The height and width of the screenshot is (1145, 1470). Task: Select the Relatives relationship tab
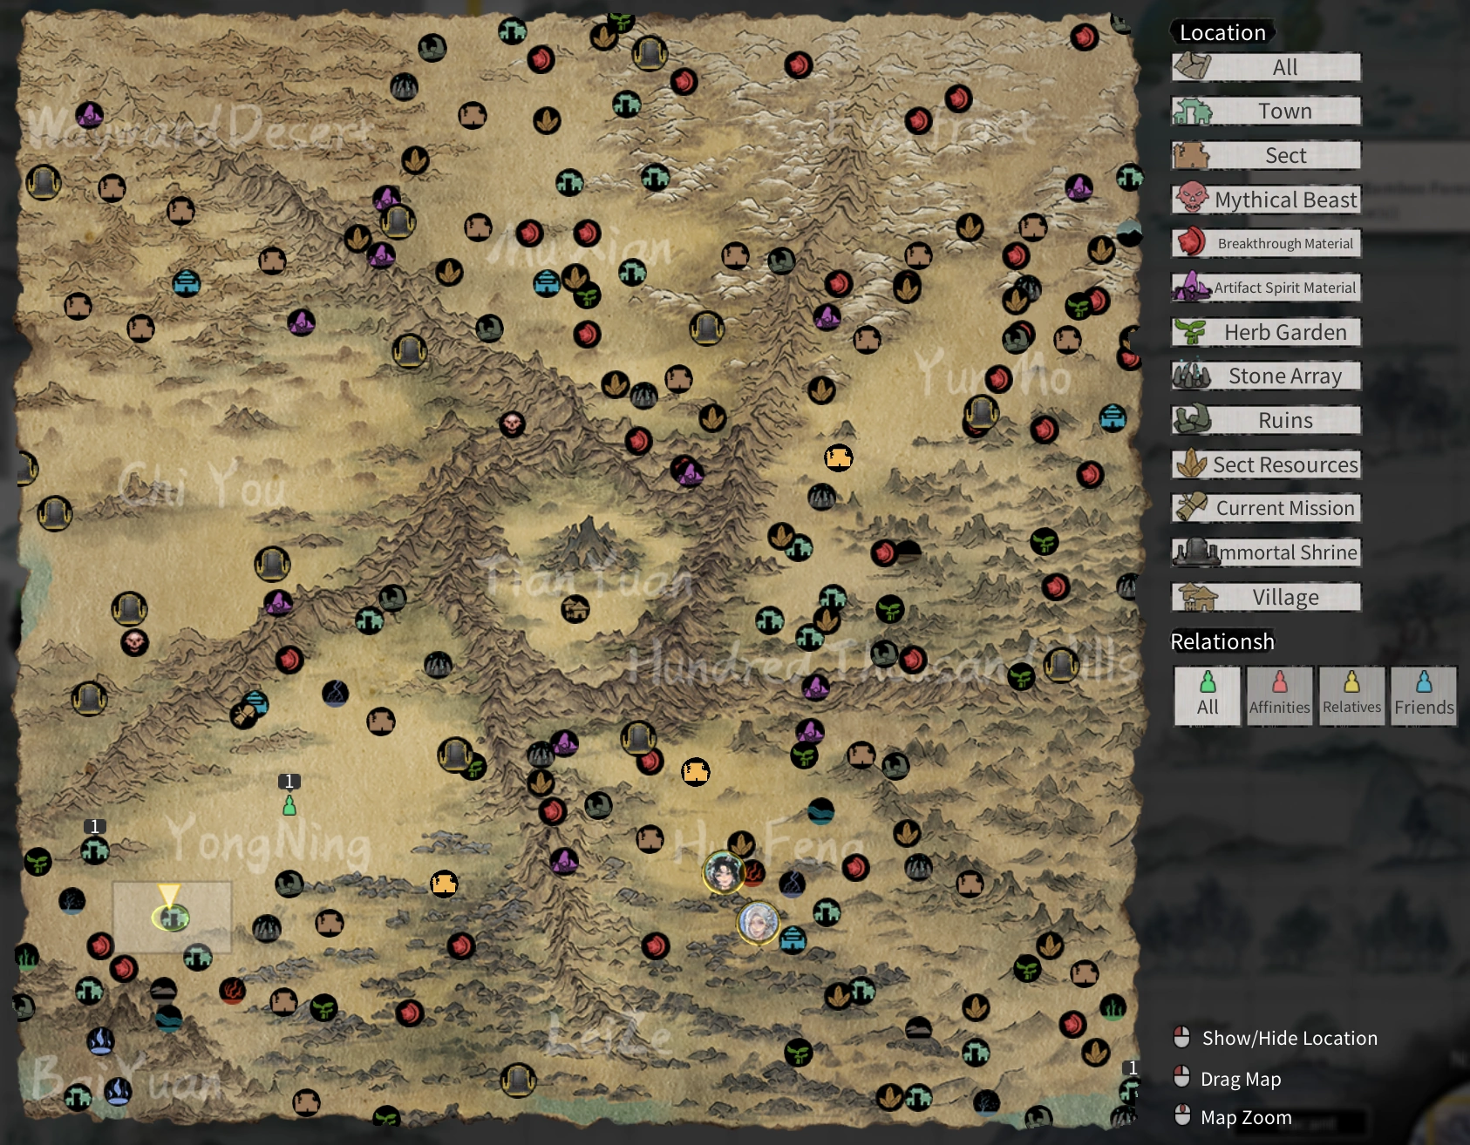pos(1351,695)
